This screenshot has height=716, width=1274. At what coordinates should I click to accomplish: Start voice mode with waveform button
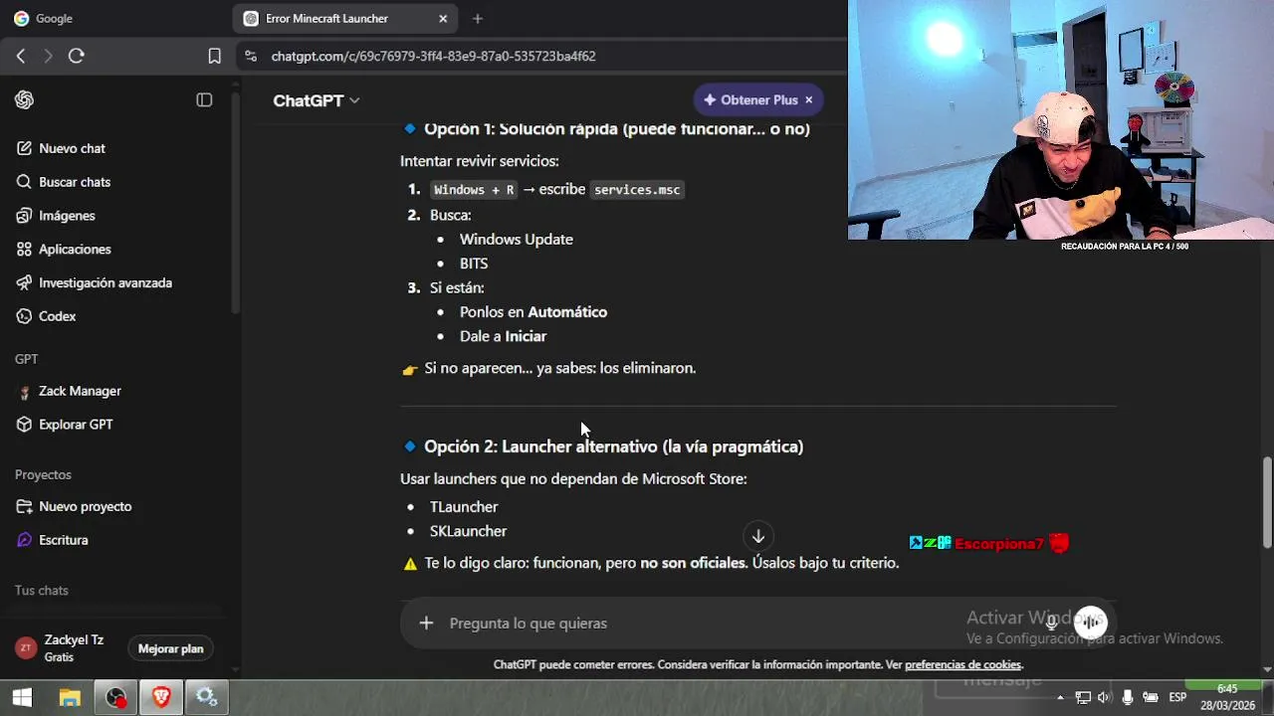point(1091,624)
